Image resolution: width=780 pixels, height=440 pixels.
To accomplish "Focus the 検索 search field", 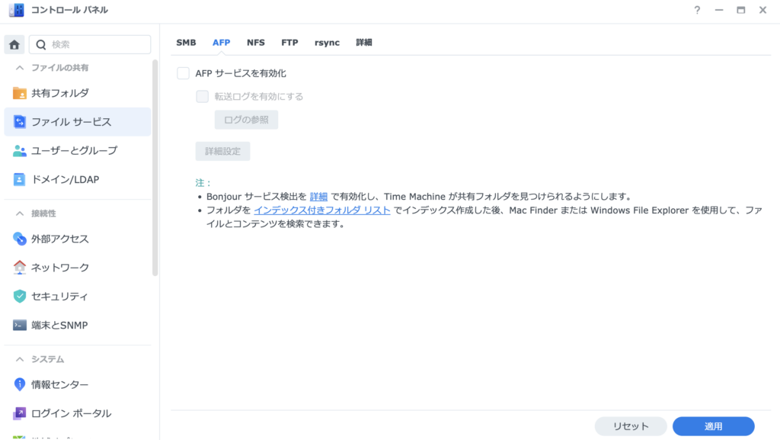I will tap(90, 45).
